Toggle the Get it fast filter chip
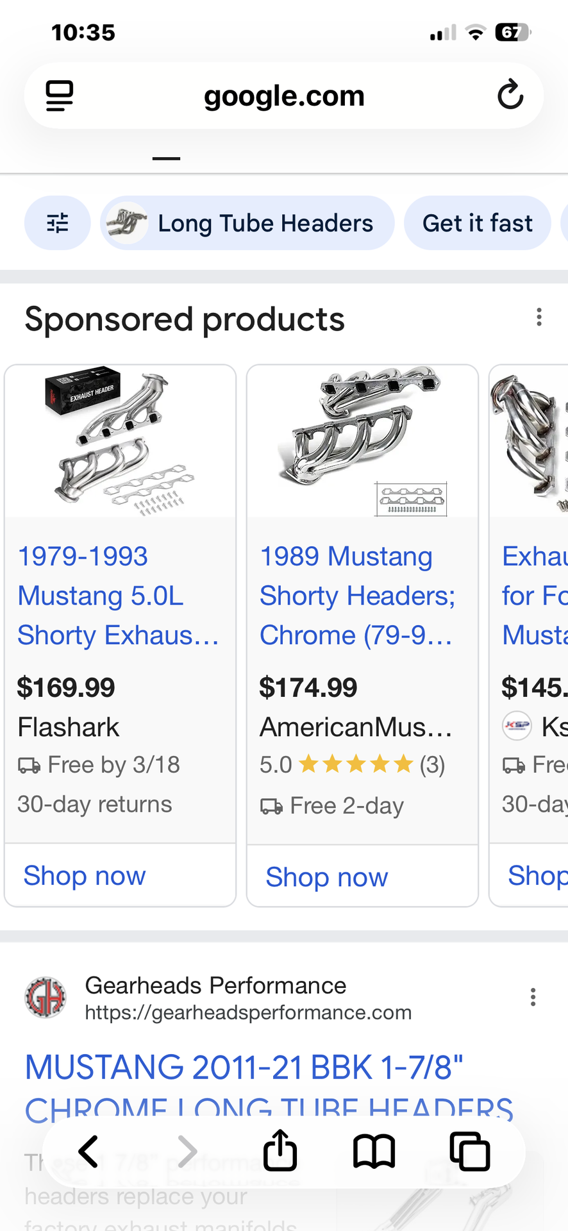Screen dimensions: 568x1231 pos(477,223)
